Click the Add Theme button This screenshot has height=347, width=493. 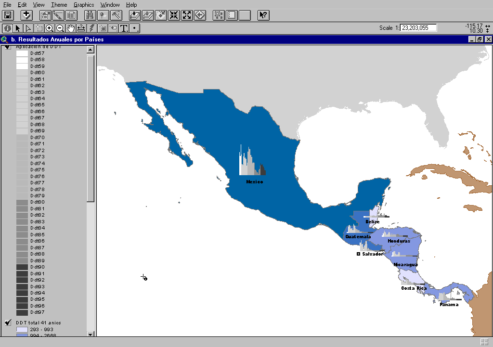26,15
